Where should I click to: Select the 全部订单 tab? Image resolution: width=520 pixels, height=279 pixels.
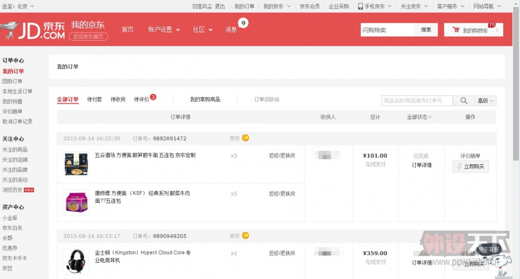coord(68,99)
